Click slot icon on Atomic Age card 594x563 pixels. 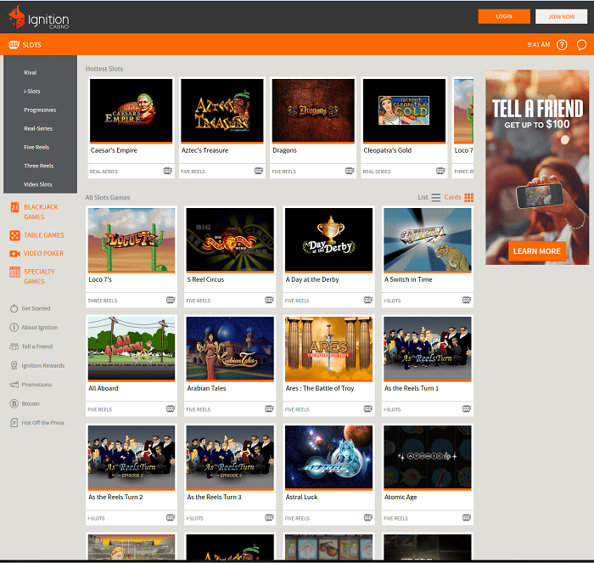coord(467,517)
